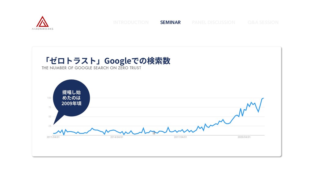Click the 2020/04/01 date label on axis
This screenshot has width=313, height=176.
click(x=244, y=137)
